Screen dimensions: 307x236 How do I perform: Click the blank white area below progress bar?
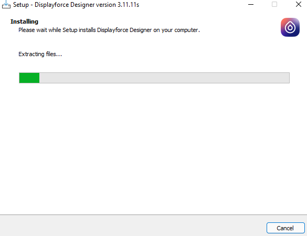(x=153, y=149)
